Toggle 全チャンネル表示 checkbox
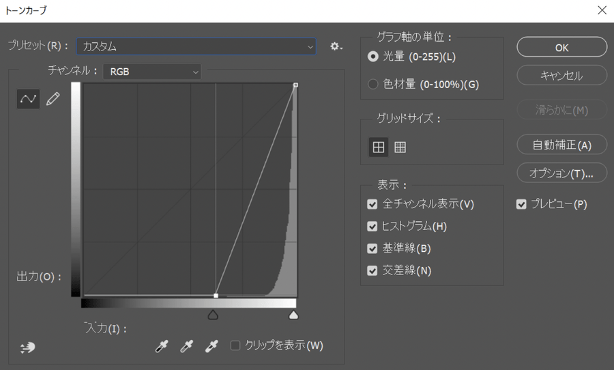Screen dimensions: 614x370 point(372,204)
